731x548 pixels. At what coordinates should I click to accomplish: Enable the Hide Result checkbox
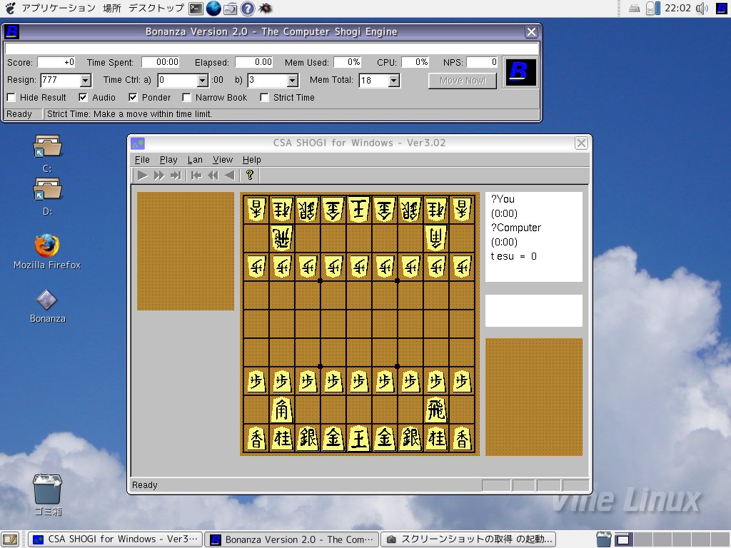coord(11,98)
